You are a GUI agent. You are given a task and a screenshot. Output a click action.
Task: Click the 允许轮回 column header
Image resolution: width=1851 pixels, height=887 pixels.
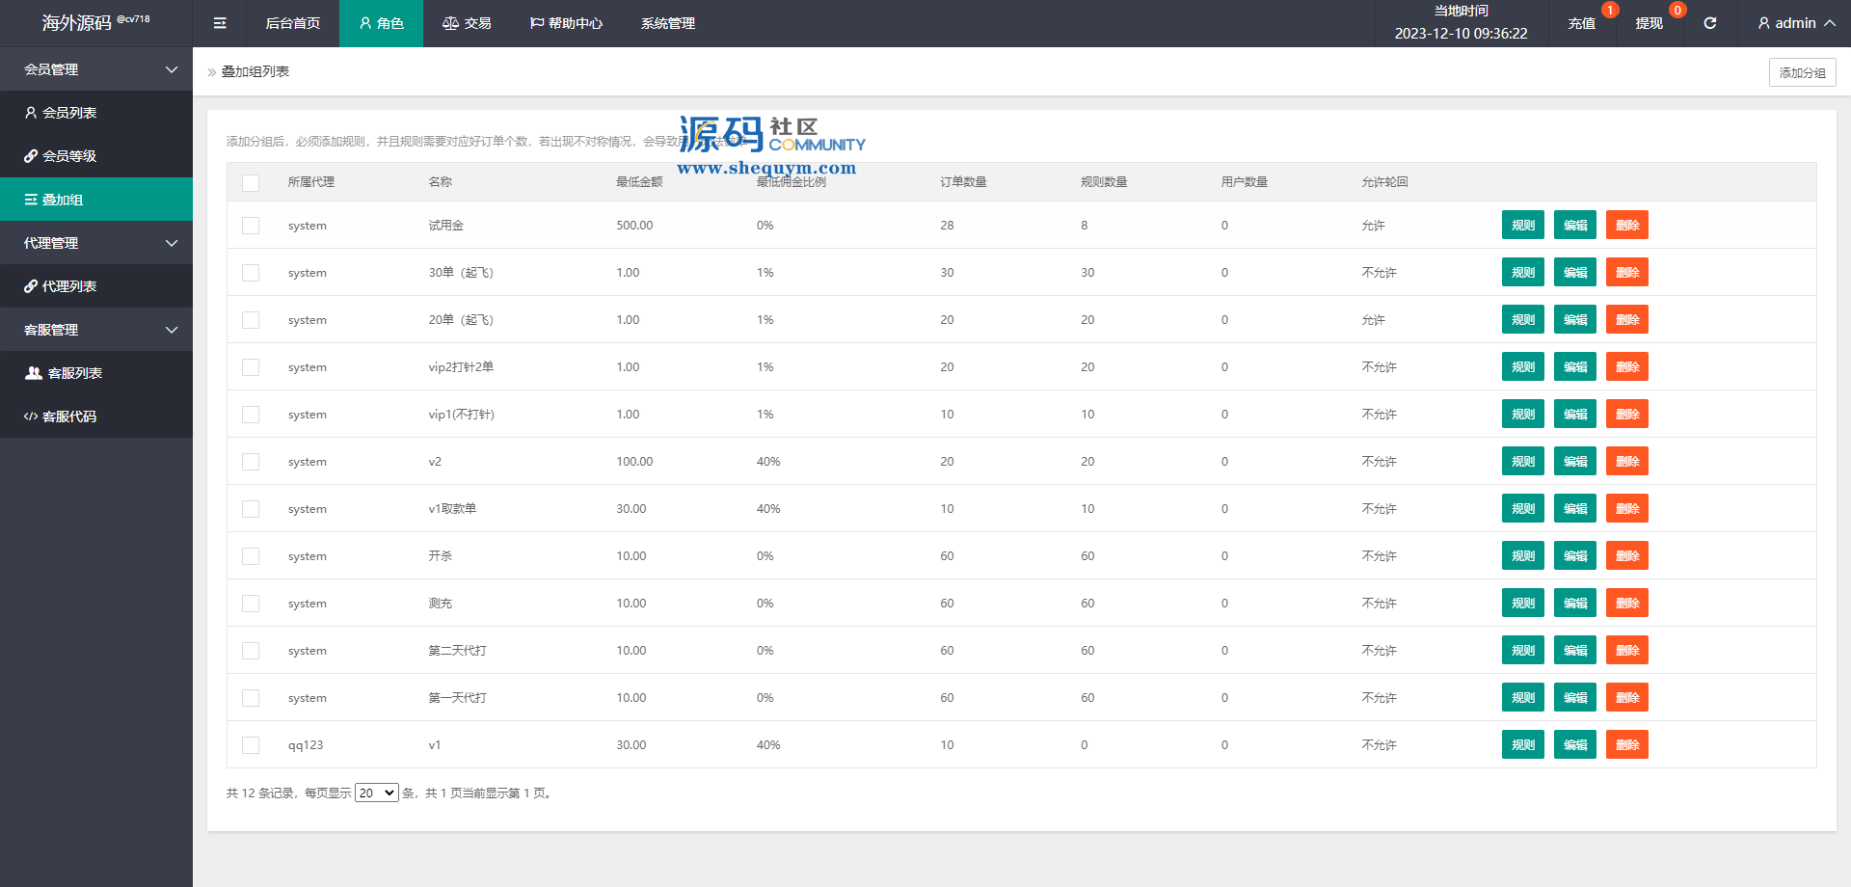point(1384,182)
